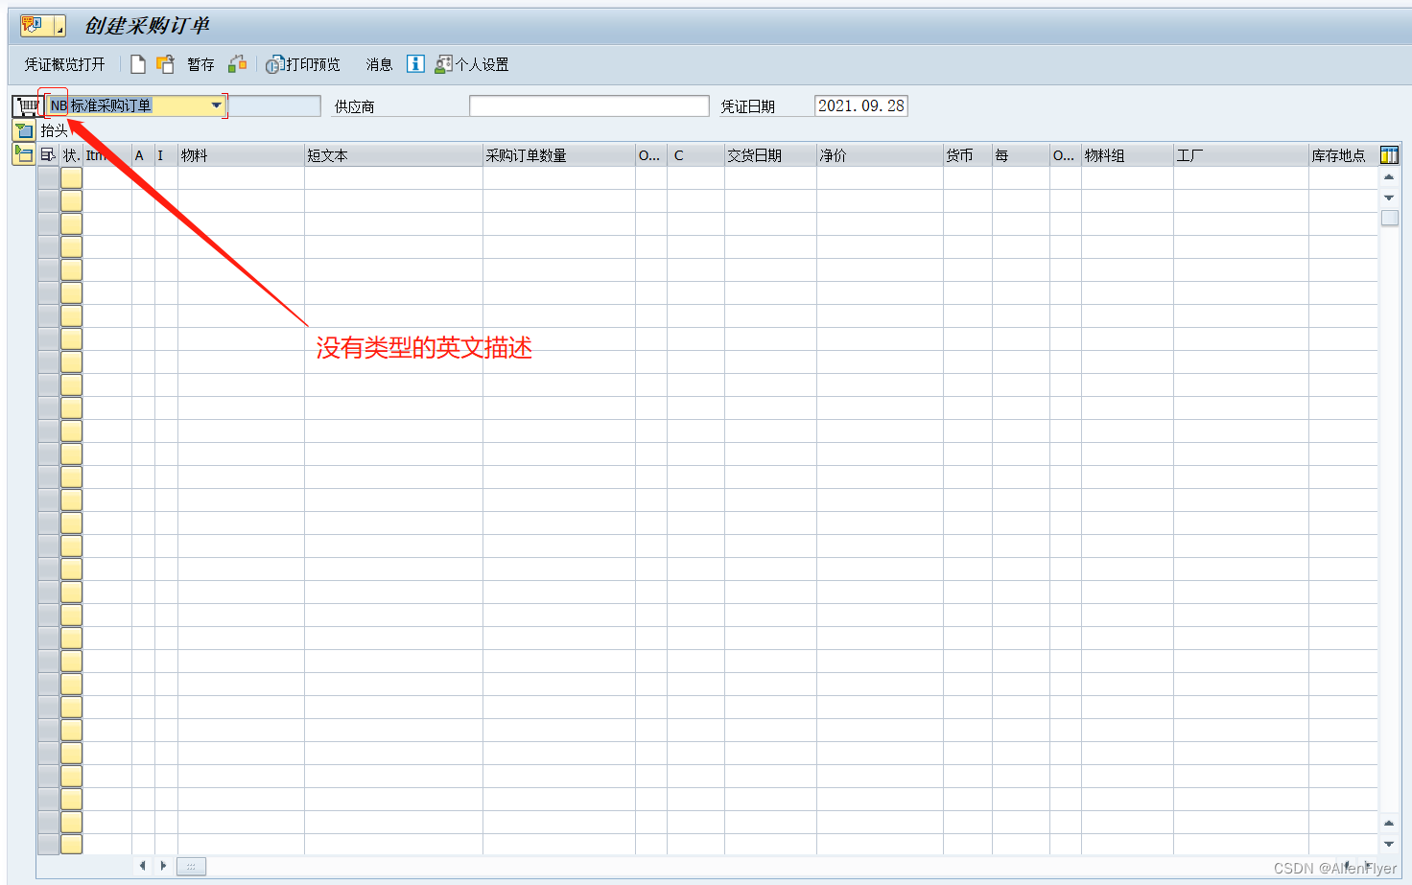Click the 供应商 vendor input field
1412x885 pixels.
tap(589, 105)
